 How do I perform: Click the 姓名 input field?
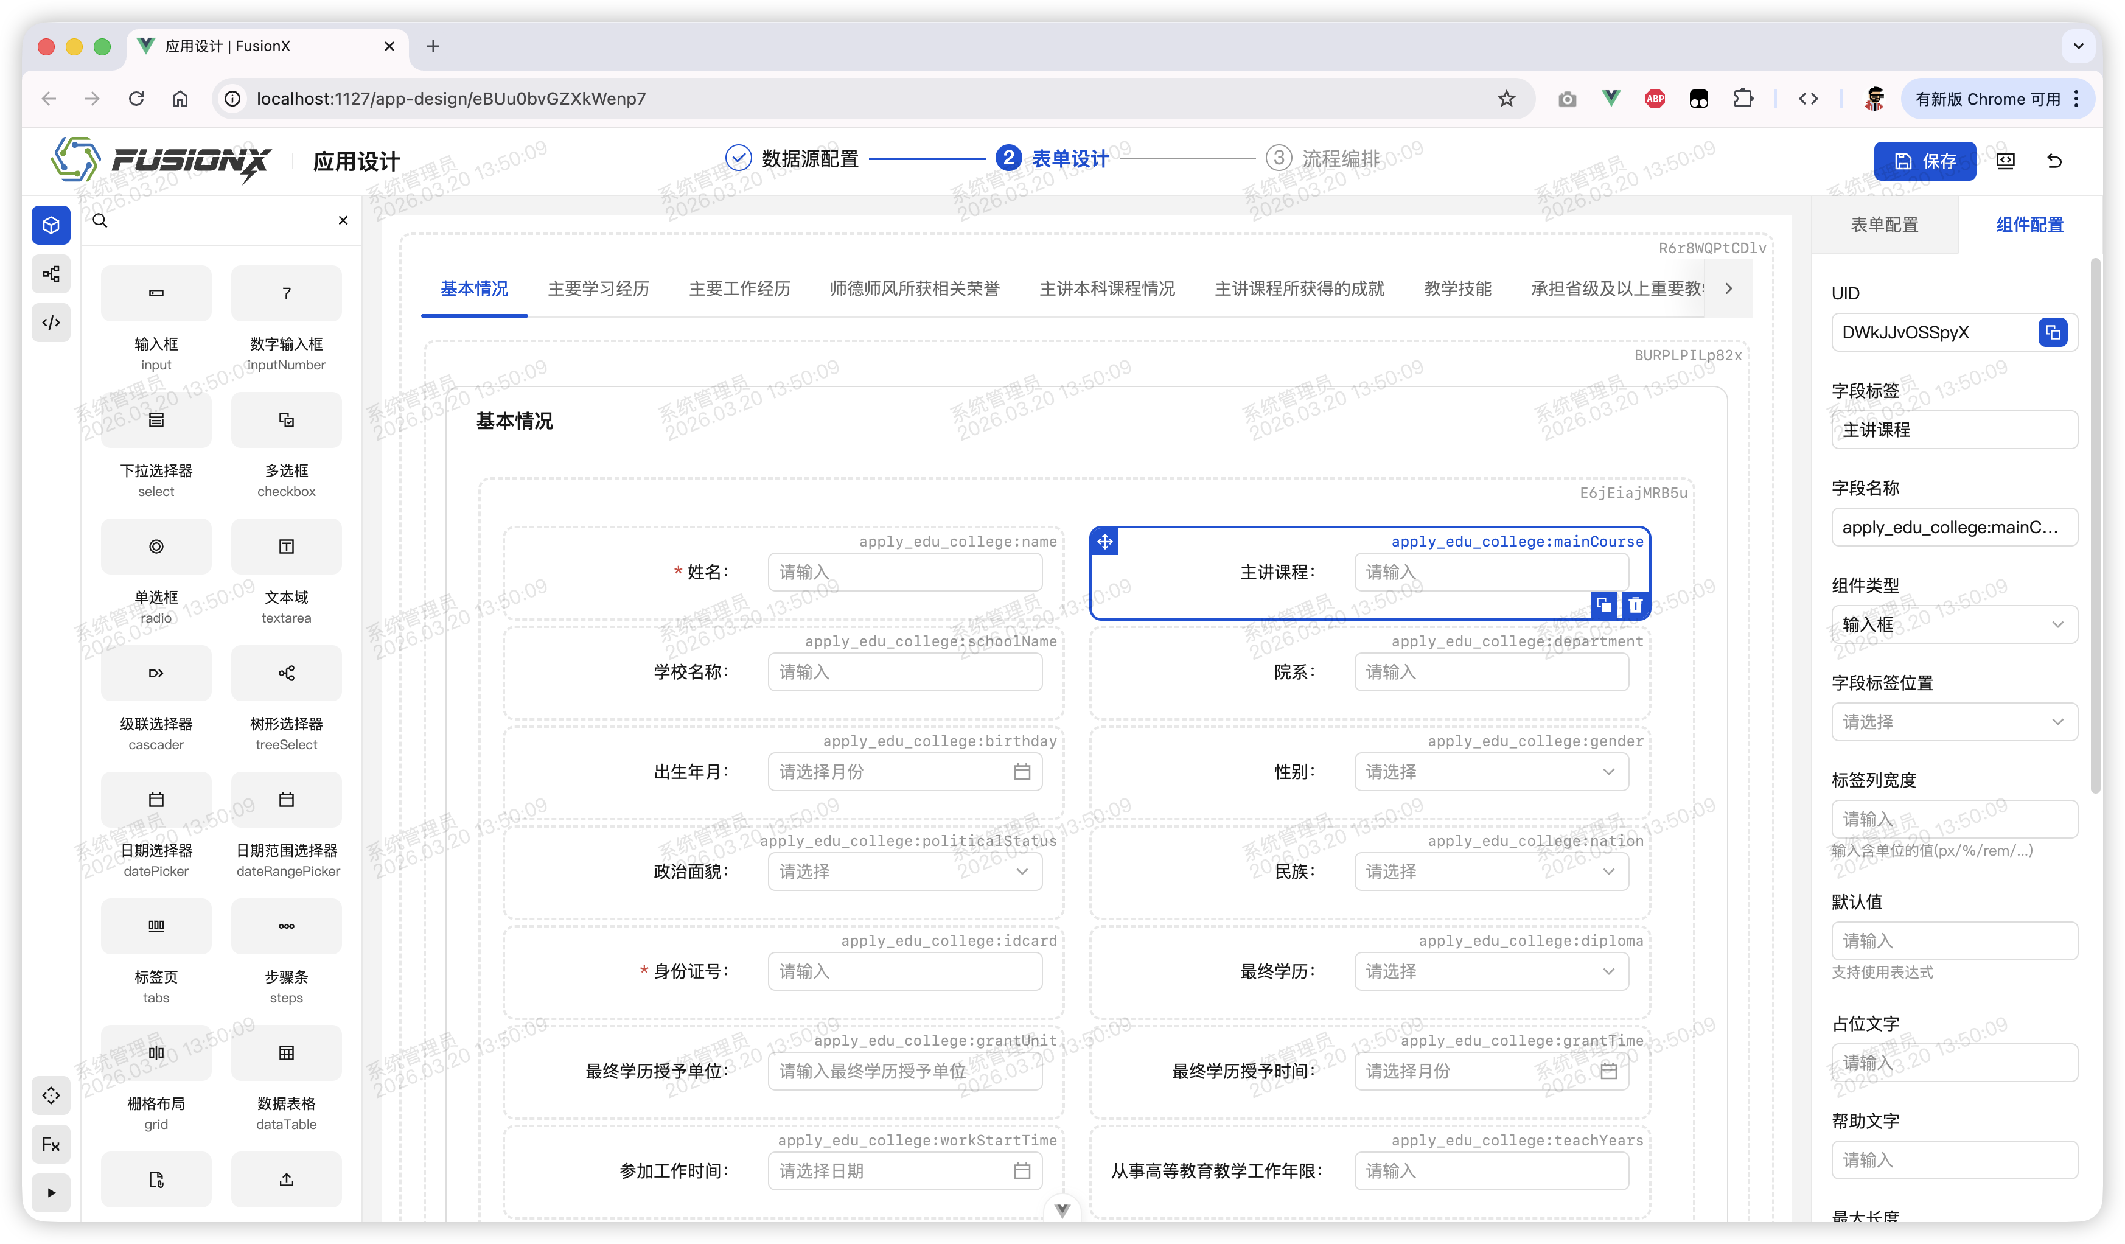point(904,571)
